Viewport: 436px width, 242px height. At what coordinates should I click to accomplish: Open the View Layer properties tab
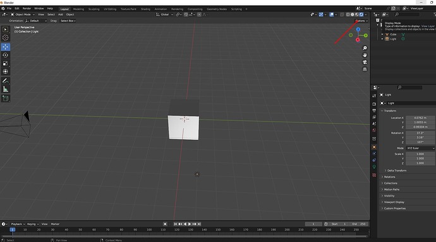[374, 117]
